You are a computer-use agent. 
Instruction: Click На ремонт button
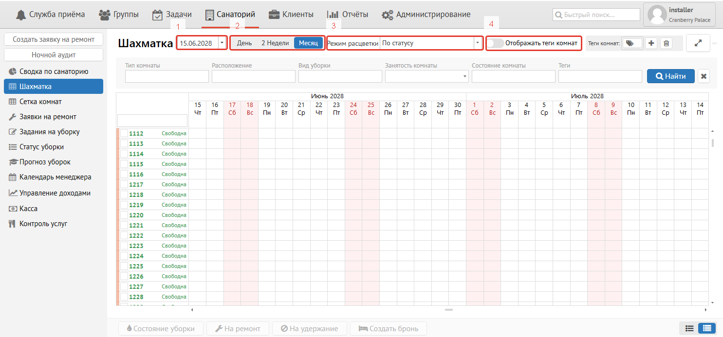click(x=238, y=329)
